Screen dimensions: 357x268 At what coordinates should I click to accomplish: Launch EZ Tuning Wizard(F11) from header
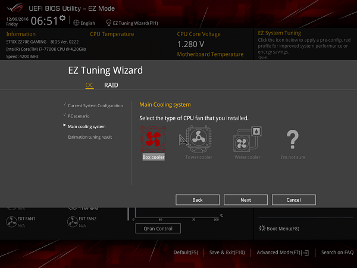[135, 23]
